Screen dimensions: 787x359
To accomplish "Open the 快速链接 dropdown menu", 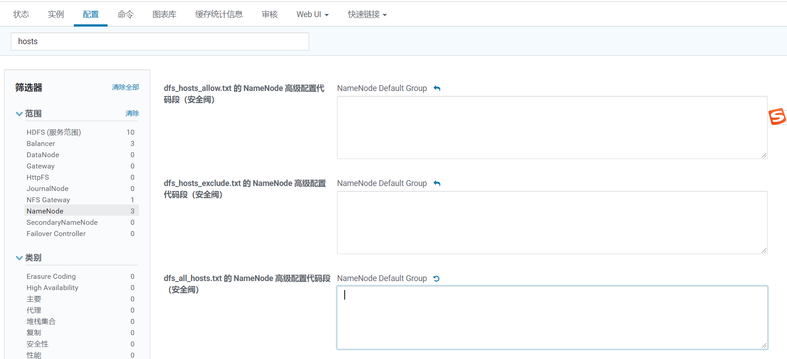I will pos(367,14).
